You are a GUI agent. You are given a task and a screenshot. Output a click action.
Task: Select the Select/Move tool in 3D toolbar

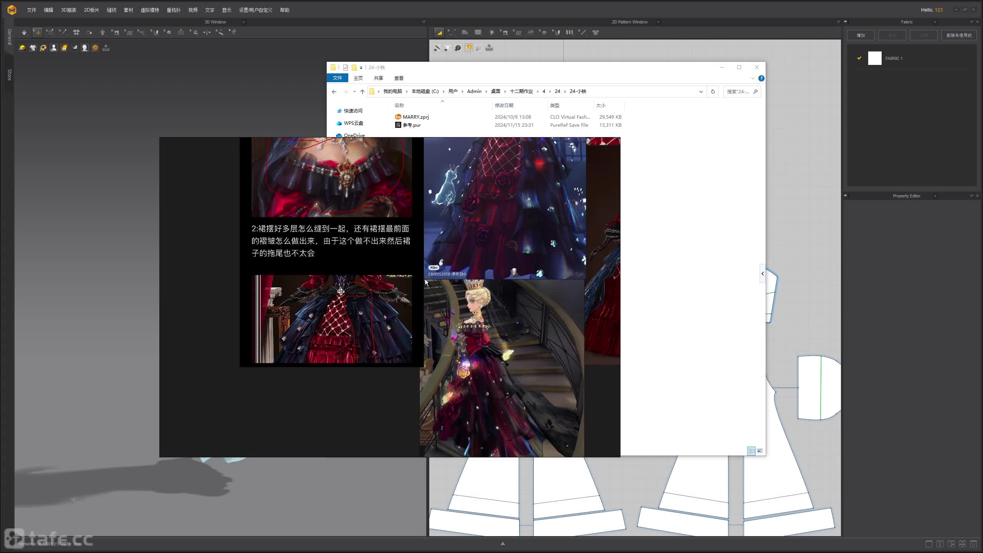pyautogui.click(x=37, y=33)
